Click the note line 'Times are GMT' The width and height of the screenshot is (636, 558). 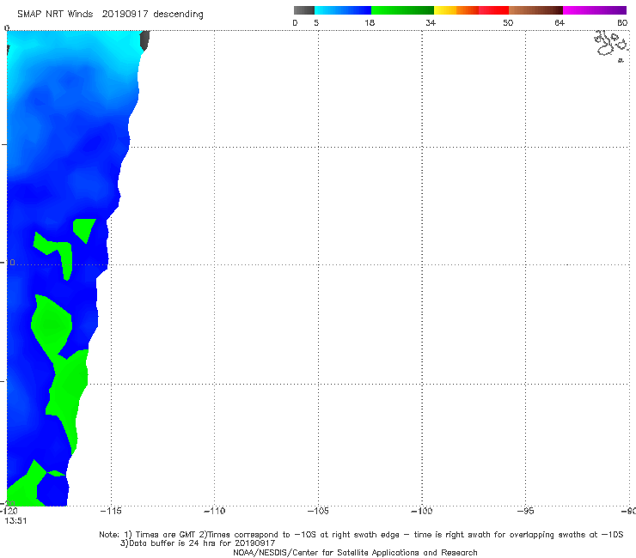361,535
